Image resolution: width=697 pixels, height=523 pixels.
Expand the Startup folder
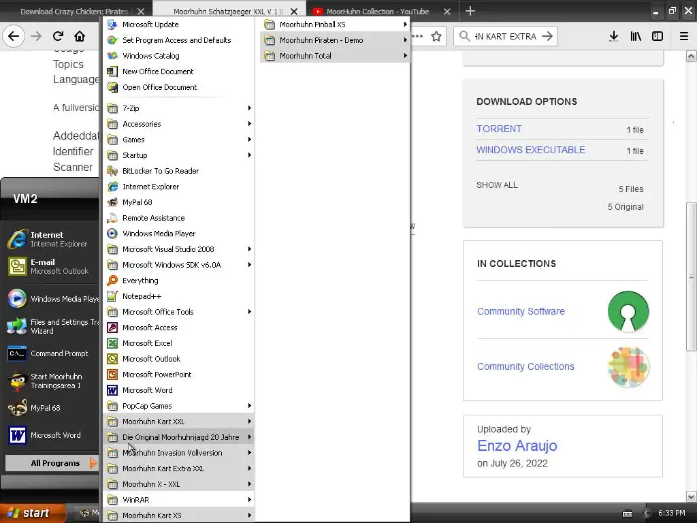click(178, 155)
